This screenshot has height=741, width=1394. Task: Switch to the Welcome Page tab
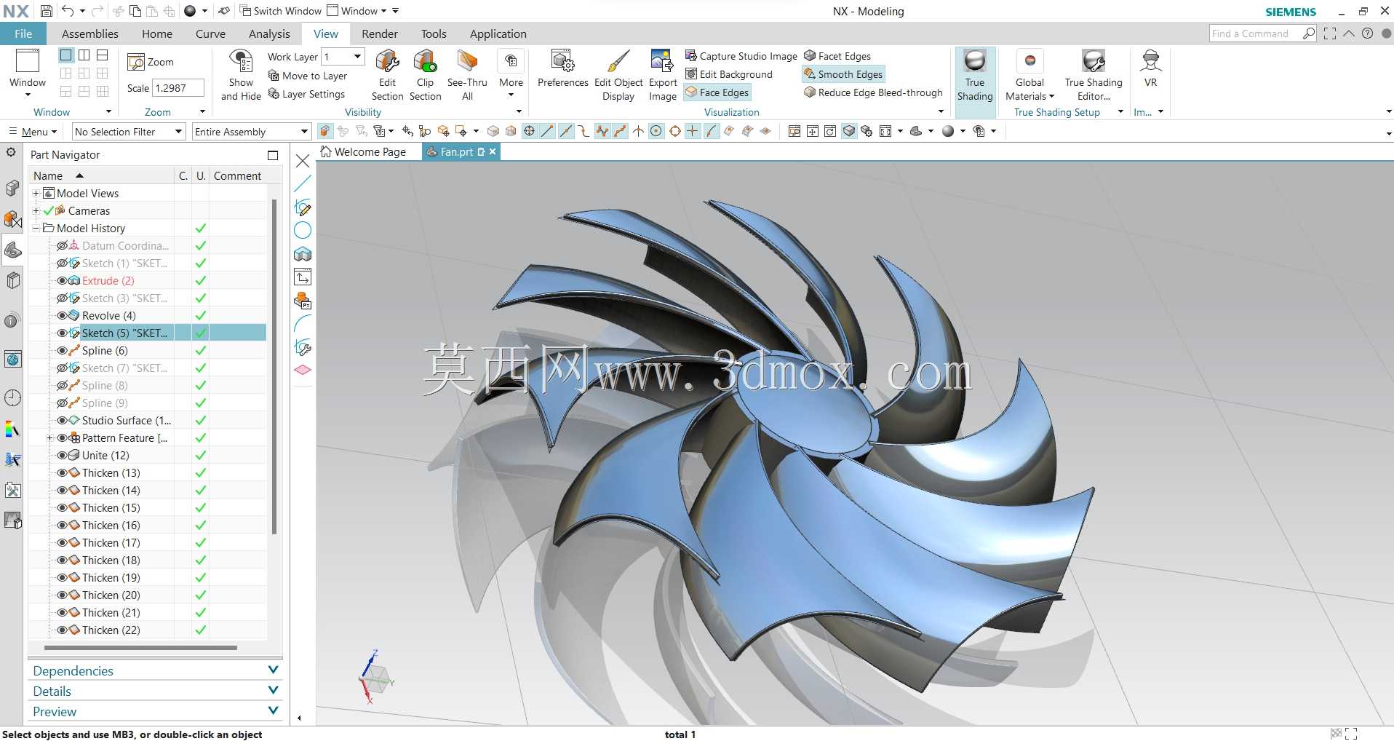(x=363, y=152)
